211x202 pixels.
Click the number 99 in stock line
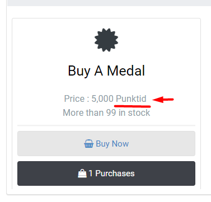(111, 112)
